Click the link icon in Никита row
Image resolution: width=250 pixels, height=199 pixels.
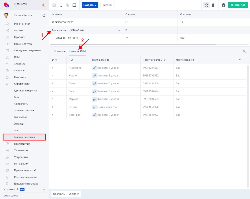tap(95, 107)
